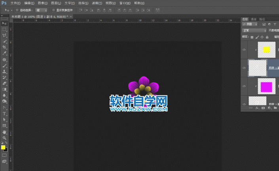
Task: Enable the 显示变换控件 checkbox
Action: [x=53, y=10]
